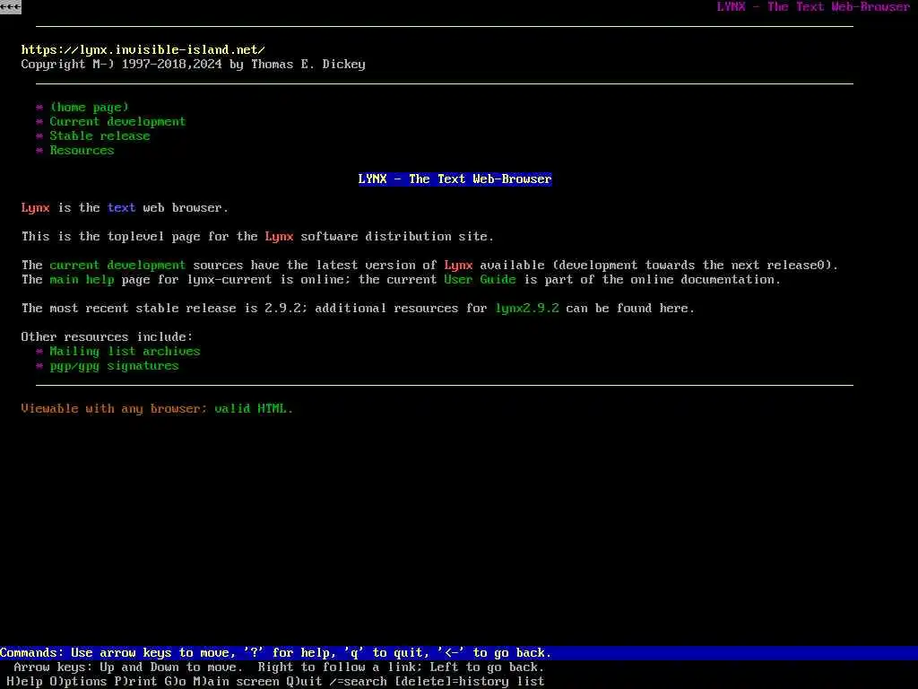Click the O)ptions command in bottom bar
Viewport: 918px width, 689px height.
79,682
